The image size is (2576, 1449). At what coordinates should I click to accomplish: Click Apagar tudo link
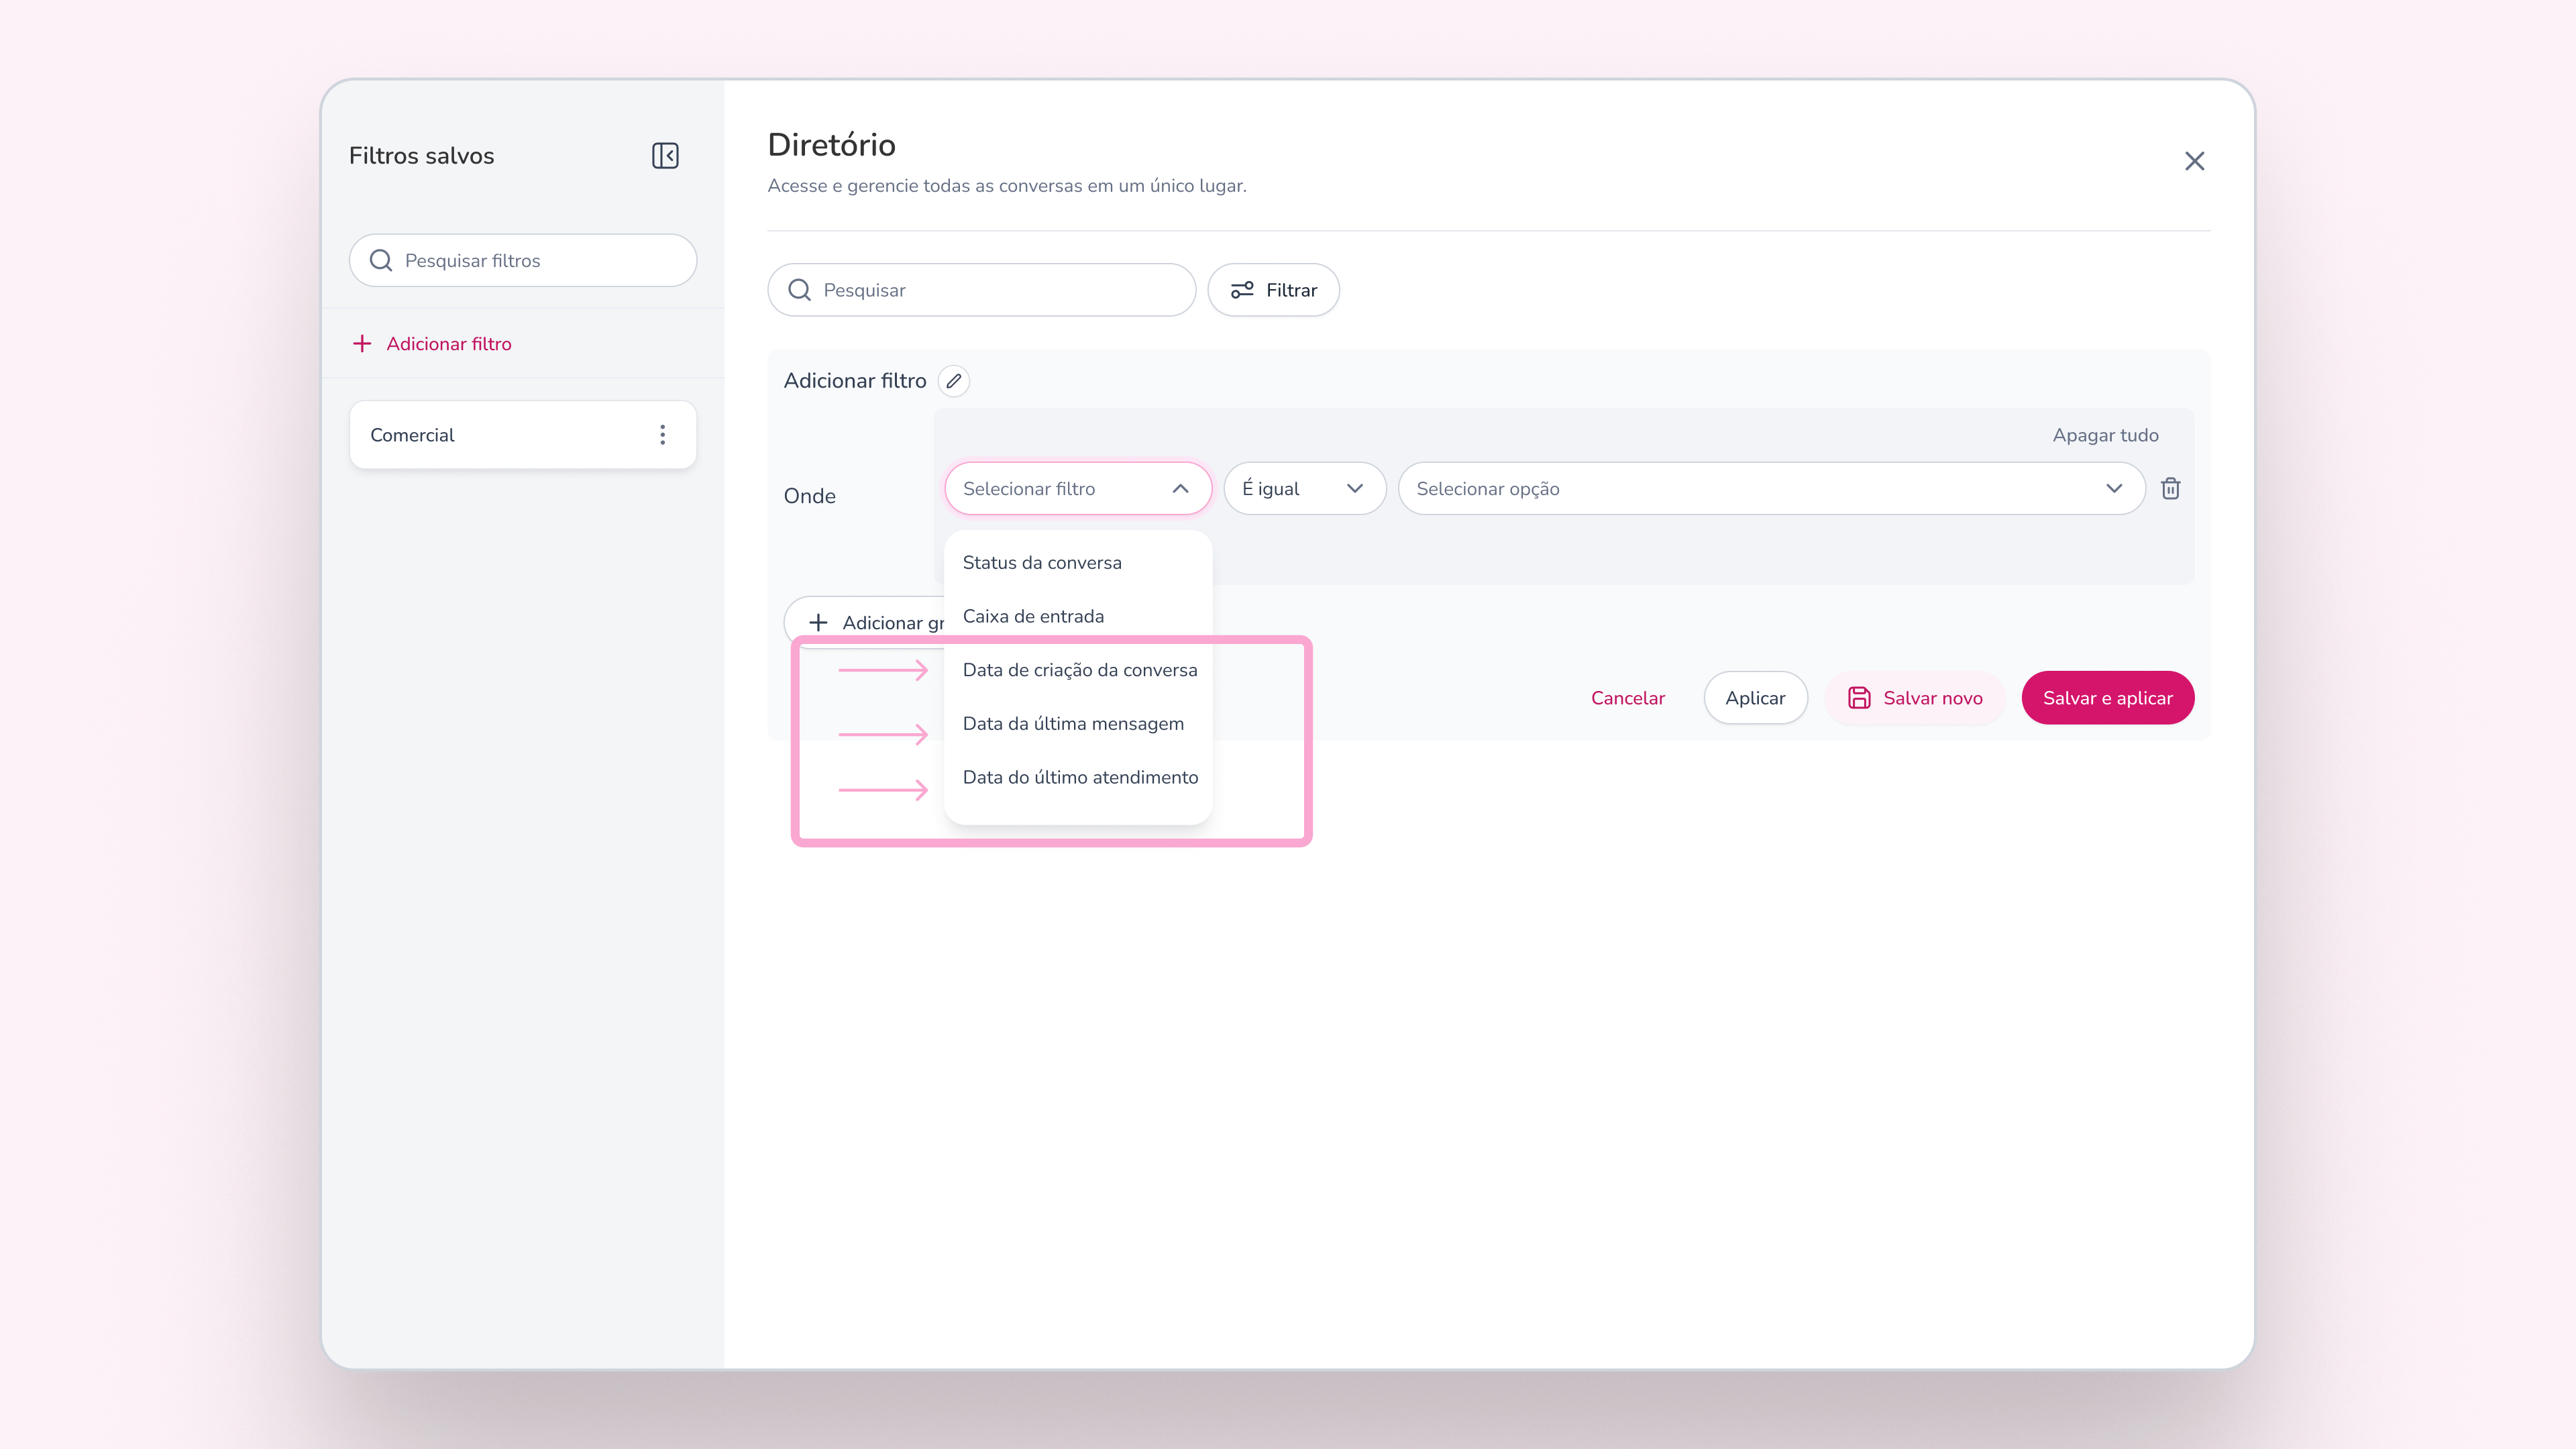coord(2105,435)
